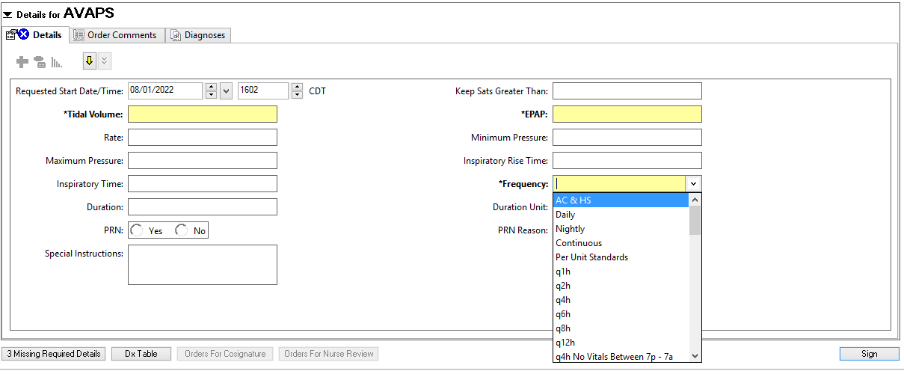Choose q12h from Frequency list
The height and width of the screenshot is (374, 904).
(x=621, y=342)
